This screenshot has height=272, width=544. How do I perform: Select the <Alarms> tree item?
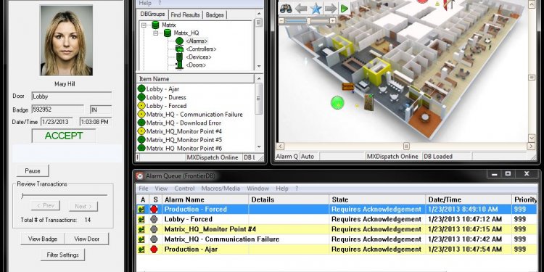[197, 41]
